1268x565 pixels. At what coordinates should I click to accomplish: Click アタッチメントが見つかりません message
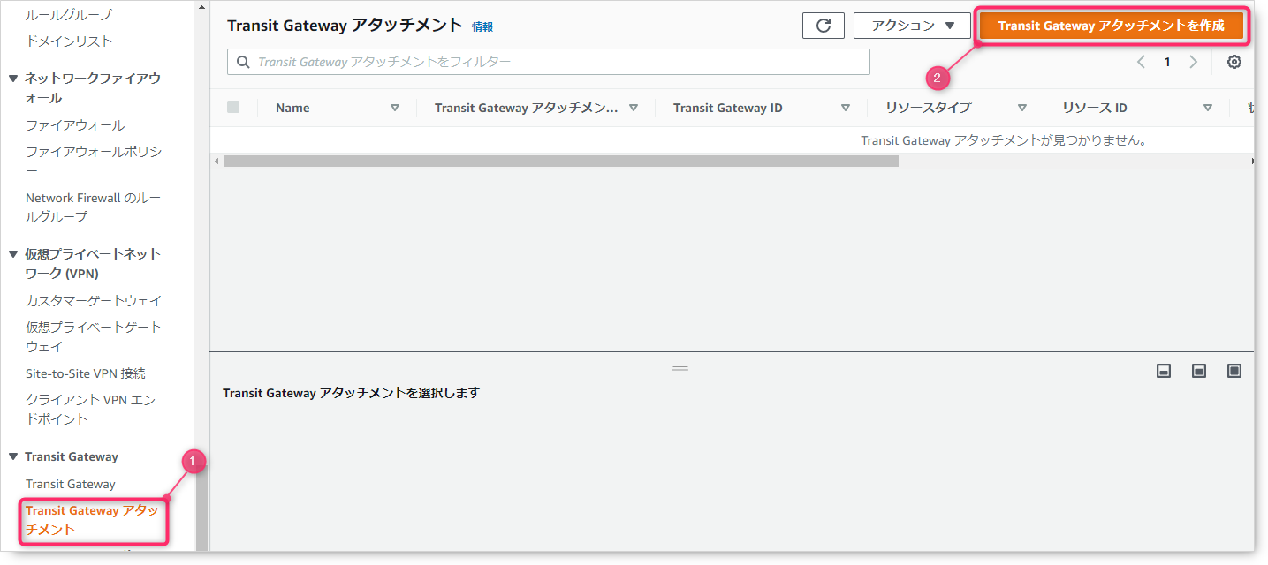tap(1004, 140)
